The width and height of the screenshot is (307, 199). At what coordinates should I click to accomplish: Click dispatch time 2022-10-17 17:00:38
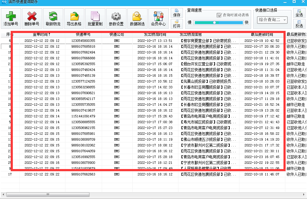tap(155, 122)
